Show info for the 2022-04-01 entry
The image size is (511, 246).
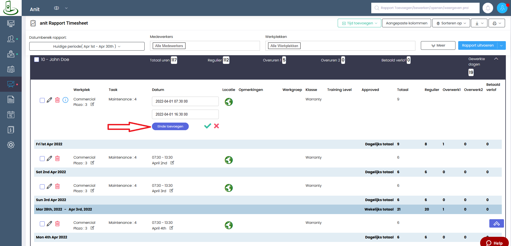(66, 100)
